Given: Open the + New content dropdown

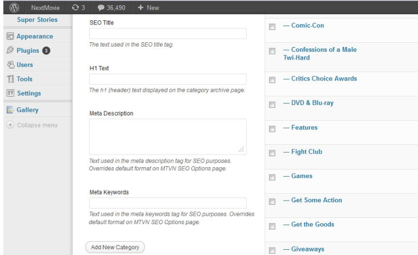Looking at the screenshot, I should [148, 8].
